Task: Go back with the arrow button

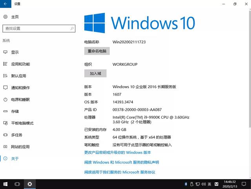Action: coord(5,4)
